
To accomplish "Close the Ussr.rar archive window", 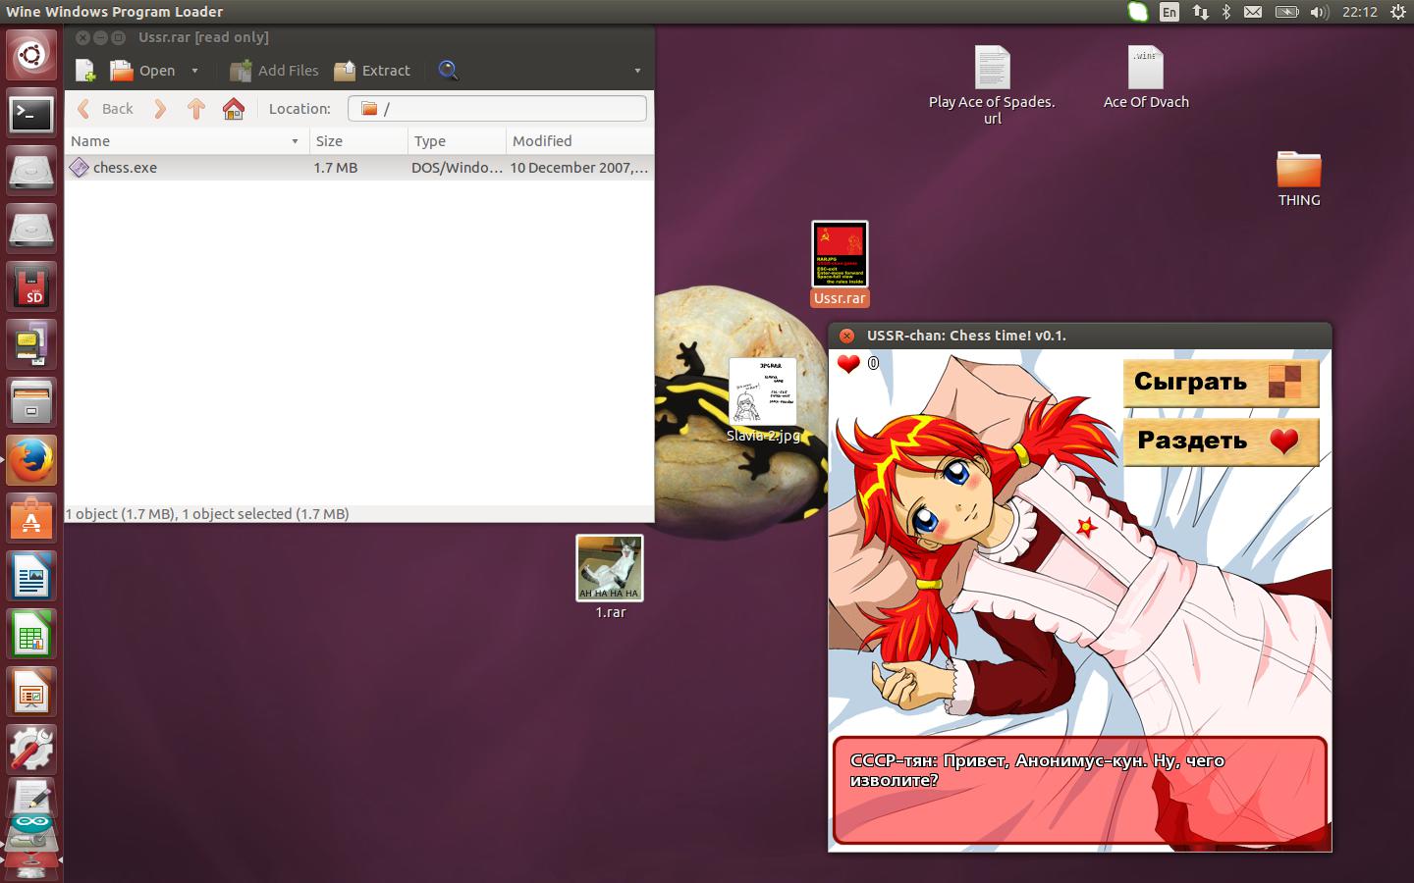I will click(82, 37).
